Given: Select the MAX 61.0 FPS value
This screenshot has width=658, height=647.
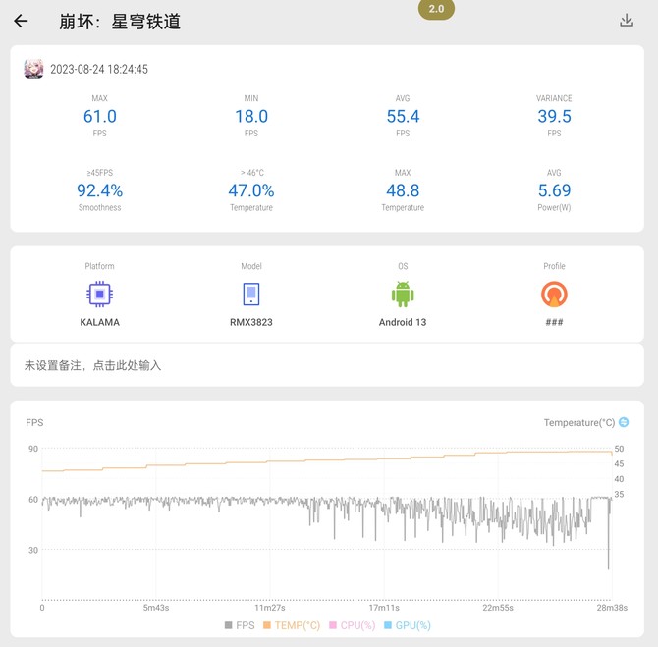Looking at the screenshot, I should 100,116.
